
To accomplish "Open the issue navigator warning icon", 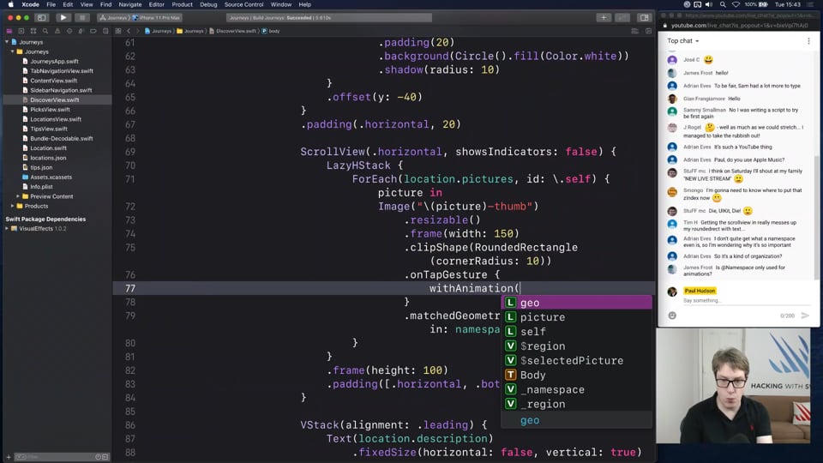I will coord(57,31).
